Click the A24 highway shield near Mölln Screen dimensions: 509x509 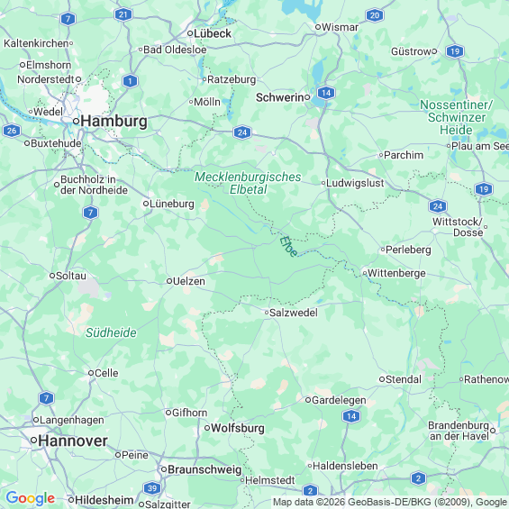pyautogui.click(x=242, y=132)
